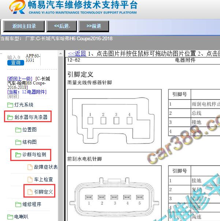Click the open folder icon beside 诊断与检测

(x=18, y=155)
